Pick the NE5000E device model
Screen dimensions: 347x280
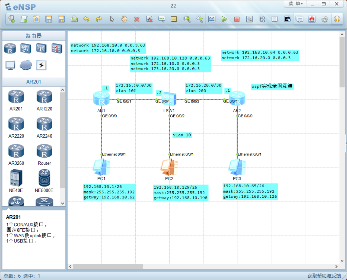[x=44, y=181]
